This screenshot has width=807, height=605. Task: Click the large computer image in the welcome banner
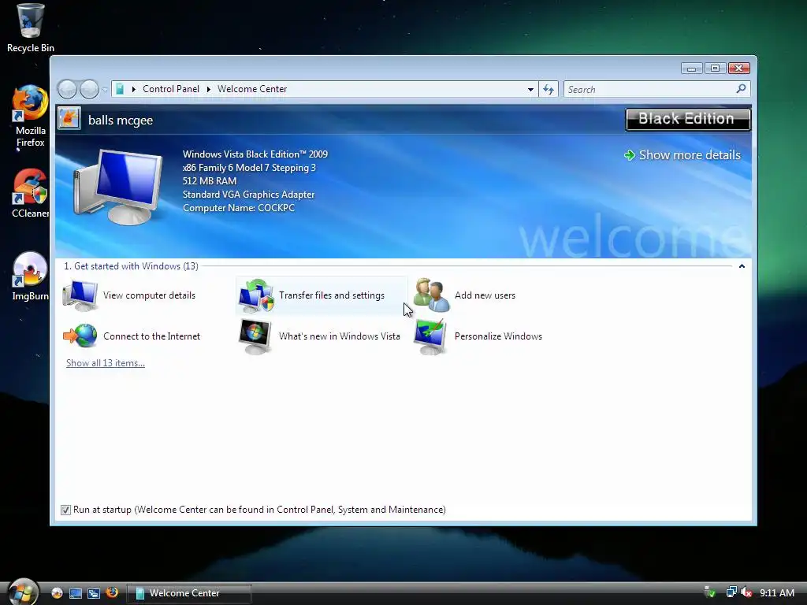pos(118,187)
